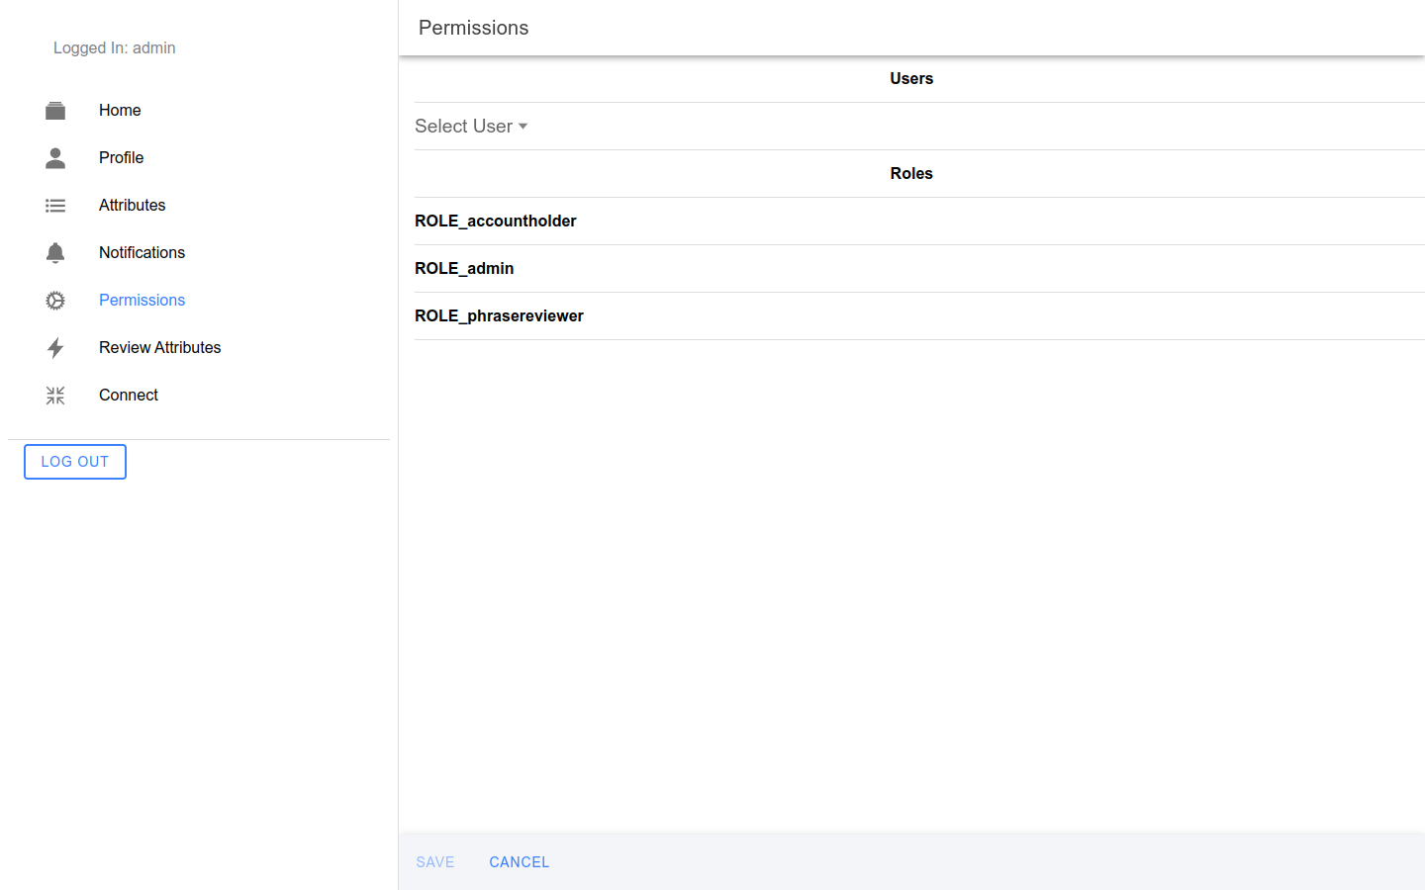Select the ROLE_accountholder row
This screenshot has height=890, width=1425.
click(496, 222)
